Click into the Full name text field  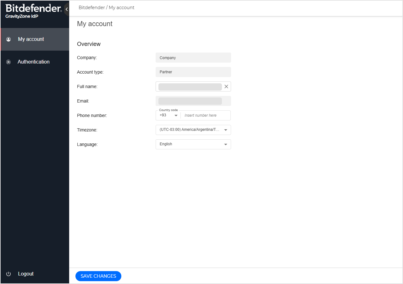pyautogui.click(x=190, y=87)
